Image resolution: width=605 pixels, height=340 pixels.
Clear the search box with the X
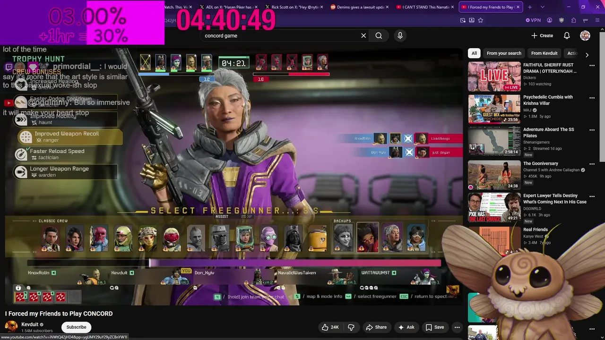coord(363,35)
